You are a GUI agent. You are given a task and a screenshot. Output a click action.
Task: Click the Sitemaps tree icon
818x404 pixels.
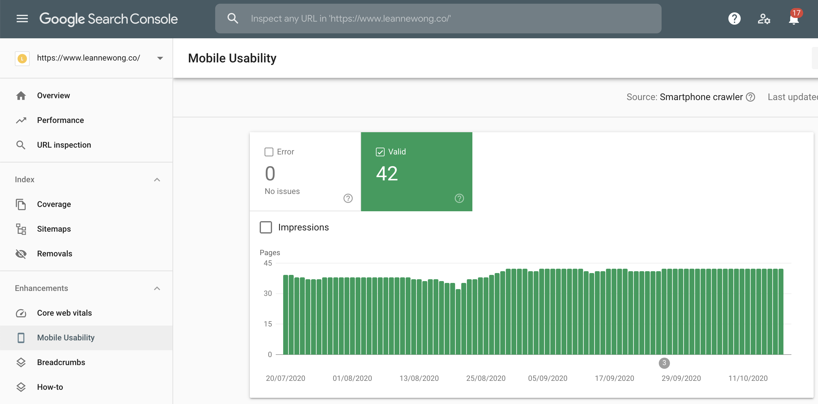pos(21,229)
